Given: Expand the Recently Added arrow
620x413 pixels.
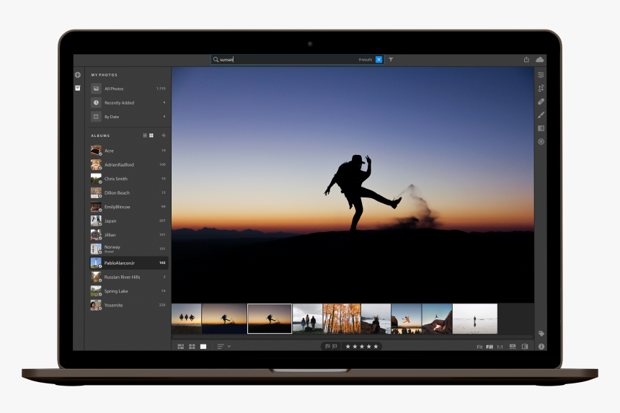Looking at the screenshot, I should click(164, 103).
